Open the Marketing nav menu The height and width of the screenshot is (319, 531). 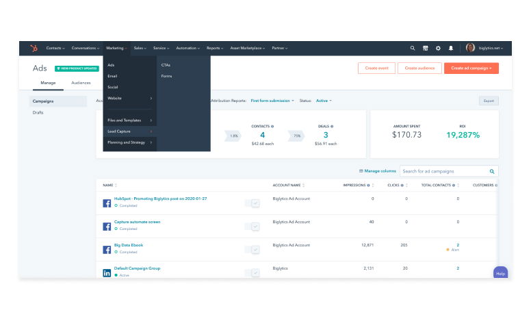pos(116,48)
